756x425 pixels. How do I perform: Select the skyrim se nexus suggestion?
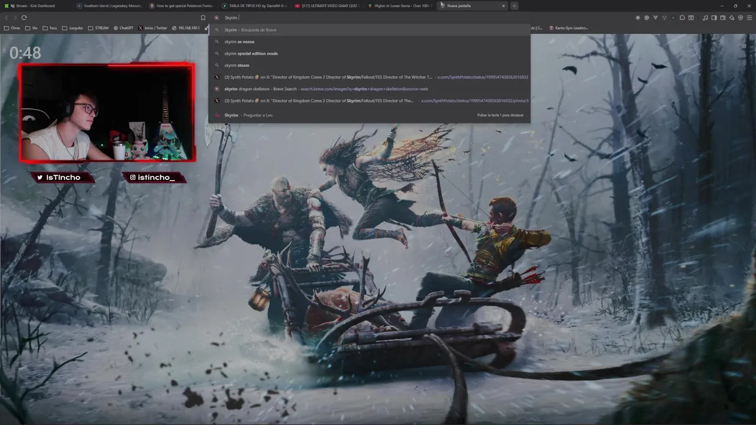pos(369,42)
